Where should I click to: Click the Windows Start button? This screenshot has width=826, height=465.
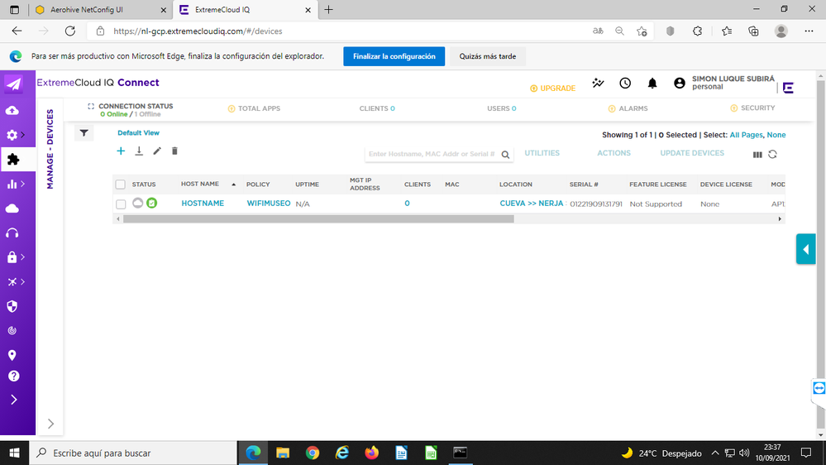tap(14, 453)
